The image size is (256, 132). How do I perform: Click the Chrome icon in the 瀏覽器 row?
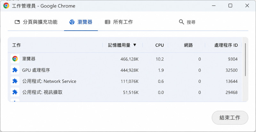(x=15, y=59)
